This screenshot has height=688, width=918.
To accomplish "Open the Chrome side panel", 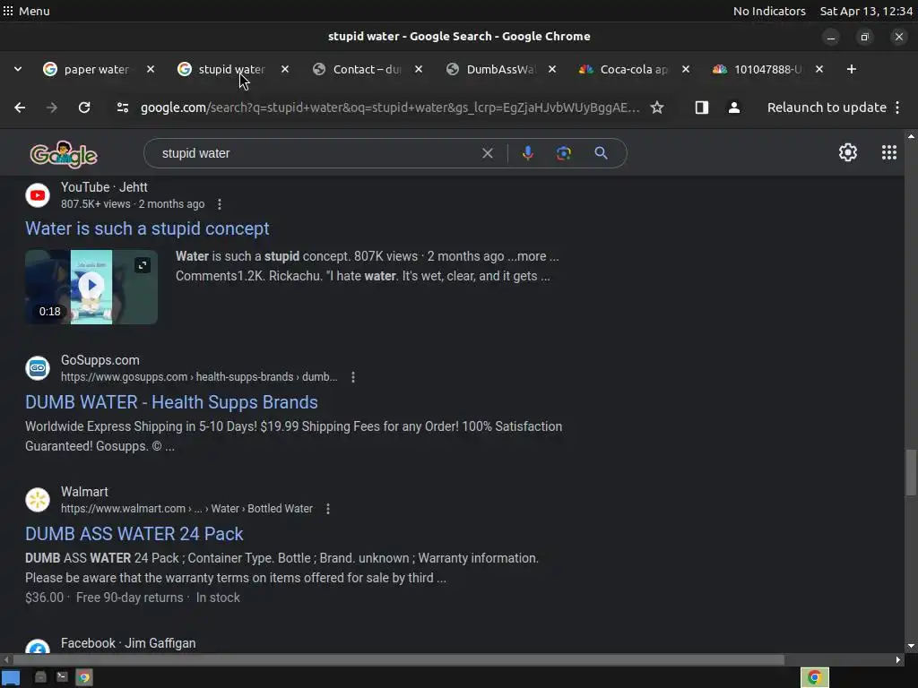I will (x=701, y=107).
